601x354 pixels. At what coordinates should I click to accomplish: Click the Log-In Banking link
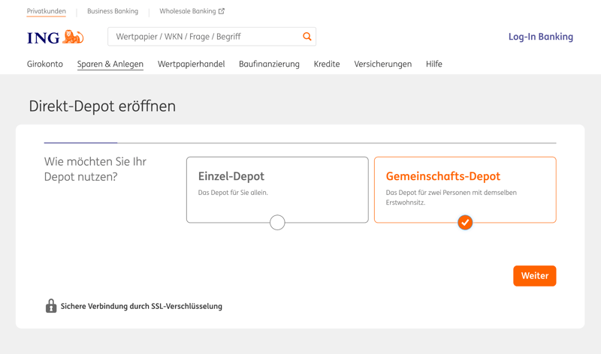click(540, 37)
